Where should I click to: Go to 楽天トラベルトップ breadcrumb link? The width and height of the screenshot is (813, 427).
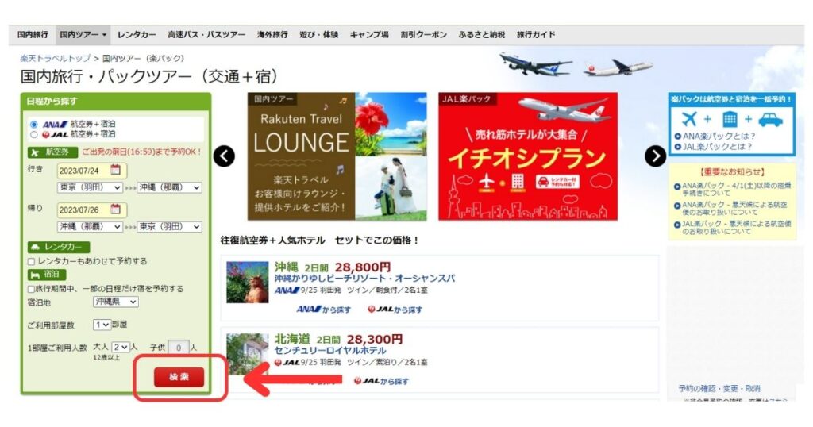[x=56, y=59]
